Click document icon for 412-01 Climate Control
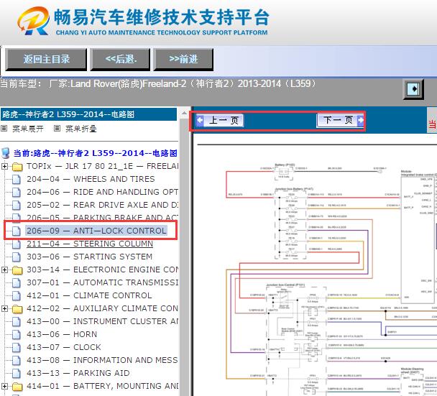Screen dimensions: 437x396 [x=17, y=295]
